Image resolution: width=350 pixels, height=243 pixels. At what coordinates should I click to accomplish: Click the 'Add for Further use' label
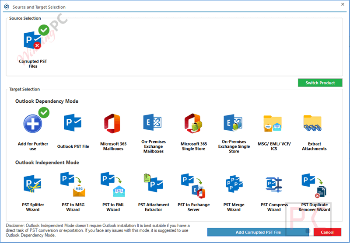coord(33,146)
